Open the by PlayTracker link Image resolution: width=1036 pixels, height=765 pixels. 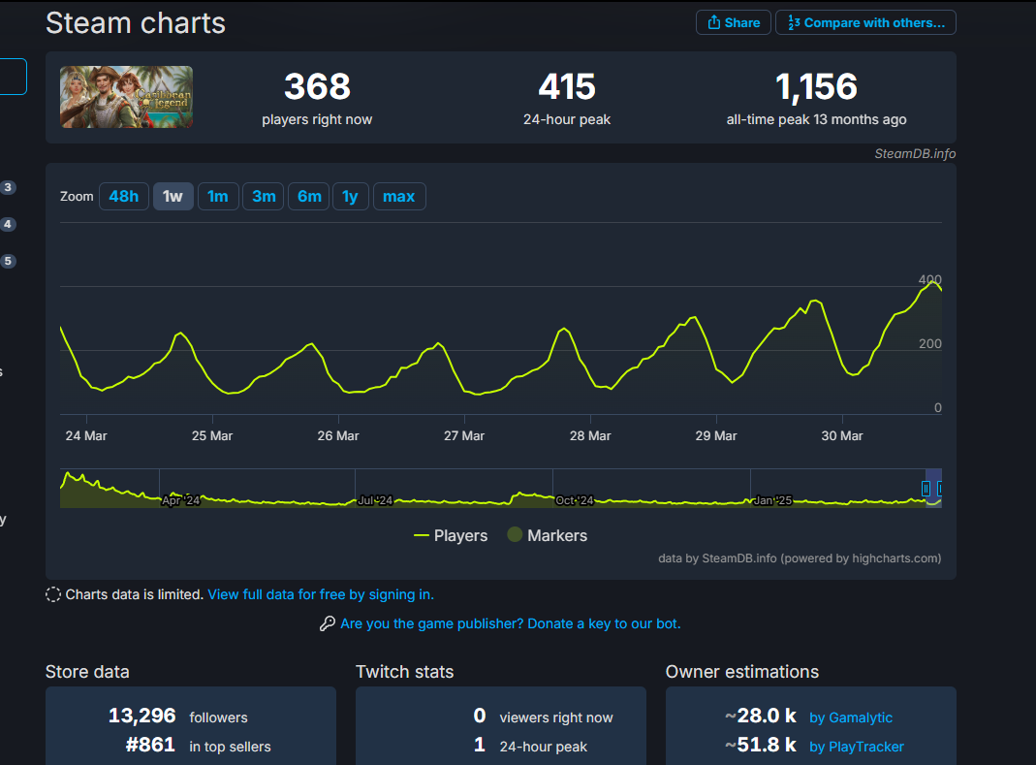coord(857,747)
